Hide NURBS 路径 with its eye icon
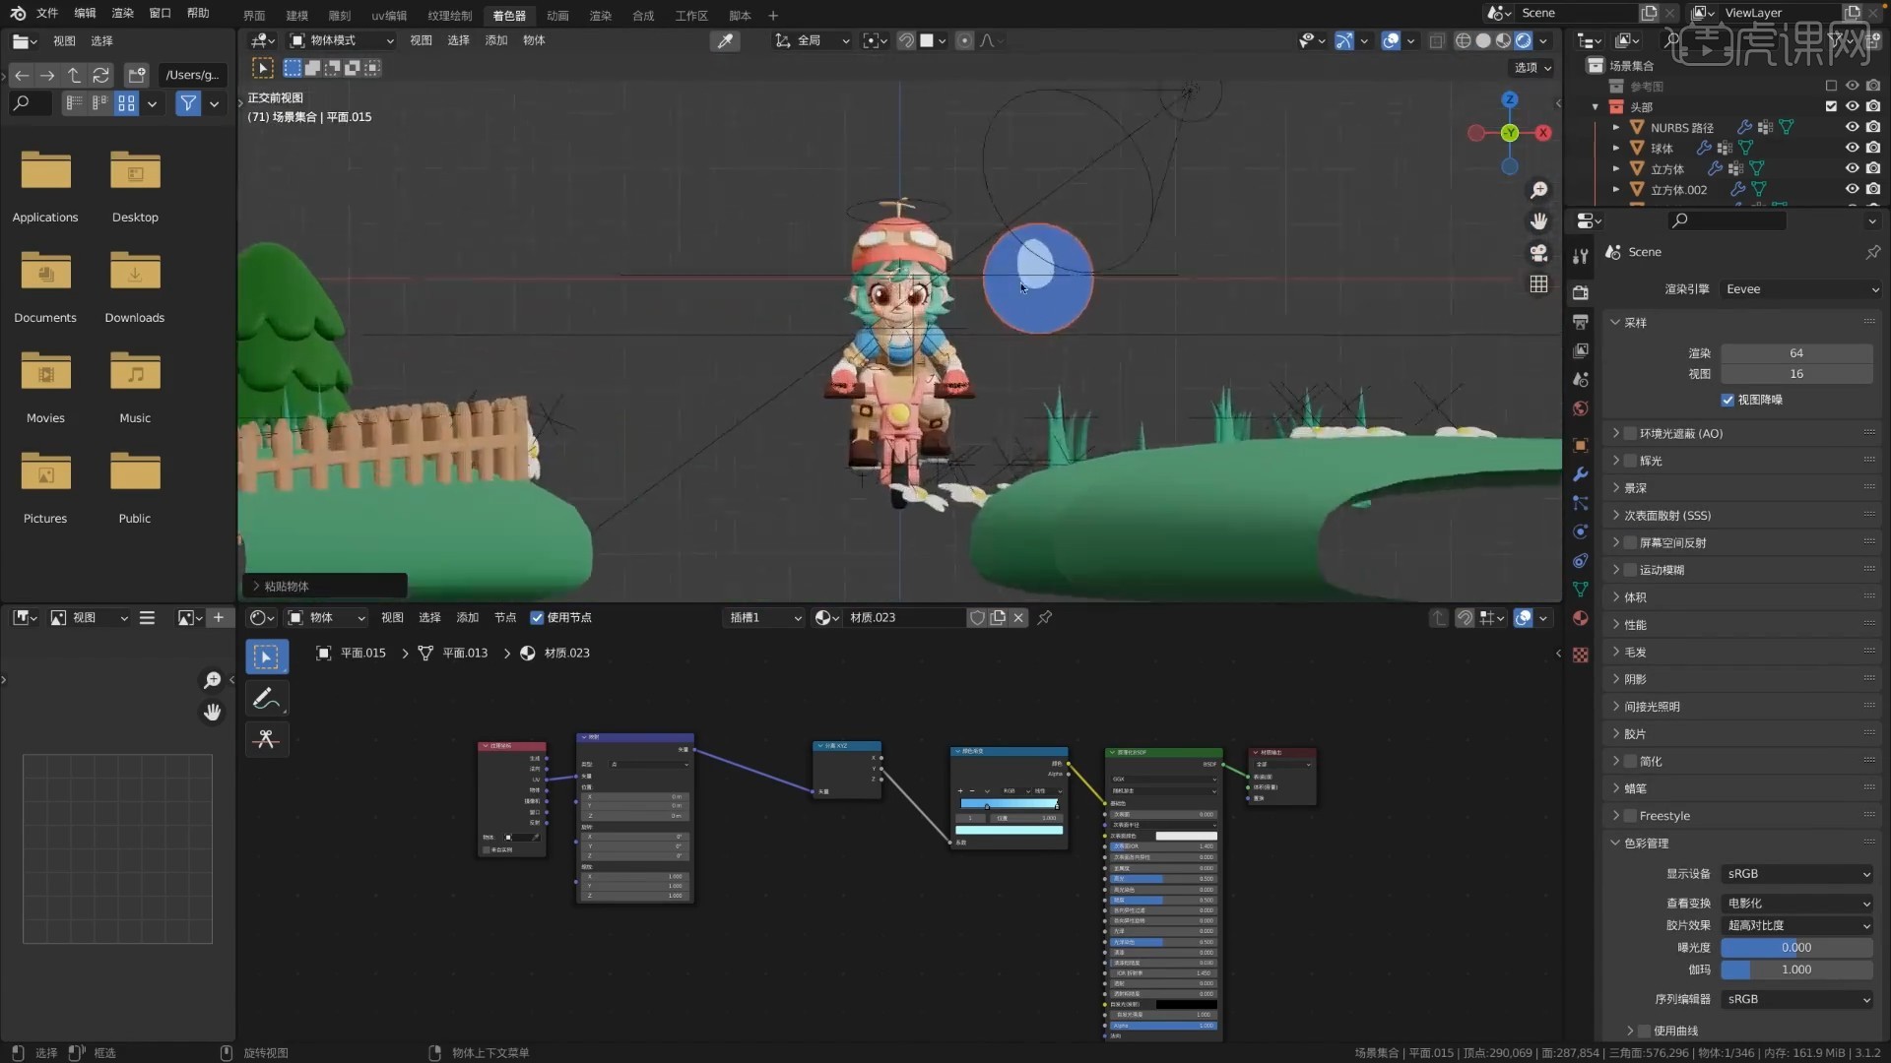 coord(1852,127)
